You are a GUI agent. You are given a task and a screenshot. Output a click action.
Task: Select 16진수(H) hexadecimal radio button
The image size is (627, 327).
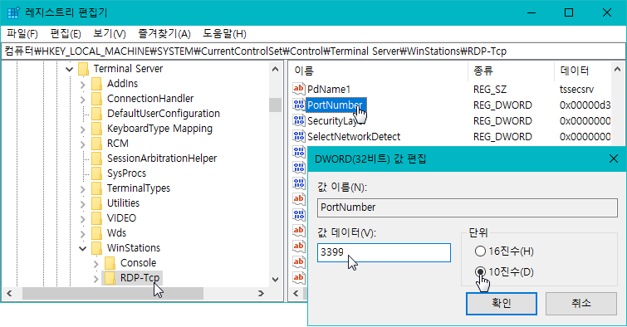click(480, 251)
